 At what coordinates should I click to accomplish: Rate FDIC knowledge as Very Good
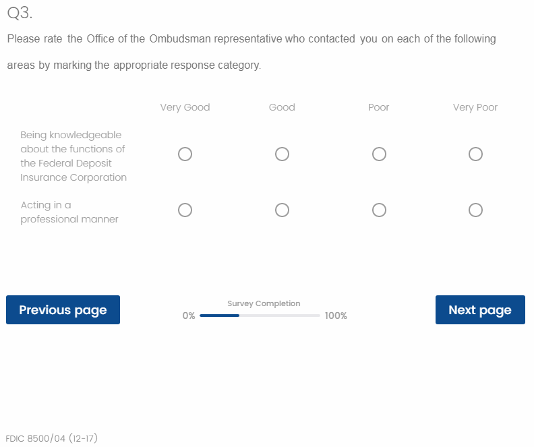pyautogui.click(x=185, y=154)
